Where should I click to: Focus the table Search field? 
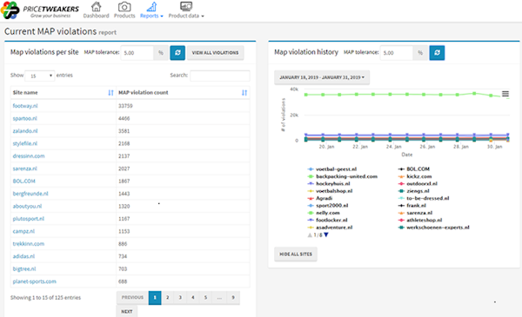(220, 76)
